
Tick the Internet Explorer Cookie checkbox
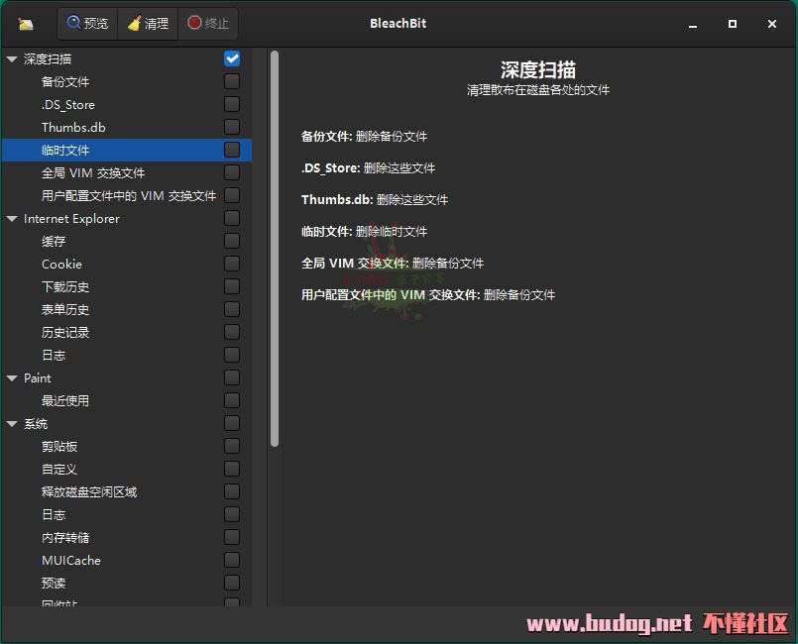click(232, 264)
